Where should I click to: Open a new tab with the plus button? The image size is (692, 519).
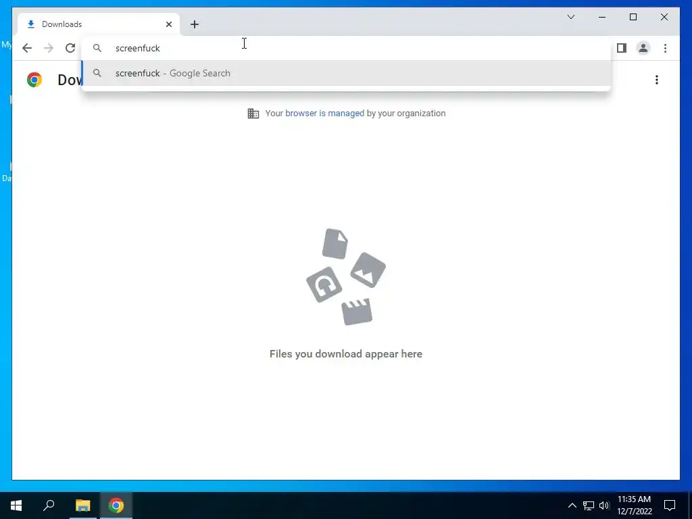coord(195,24)
